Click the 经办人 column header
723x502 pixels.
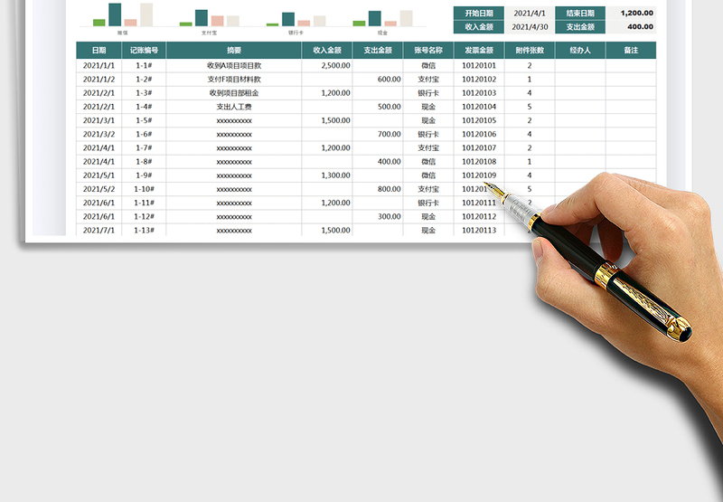[x=580, y=51]
